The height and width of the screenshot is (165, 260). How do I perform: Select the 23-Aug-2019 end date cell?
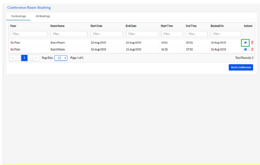click(133, 43)
